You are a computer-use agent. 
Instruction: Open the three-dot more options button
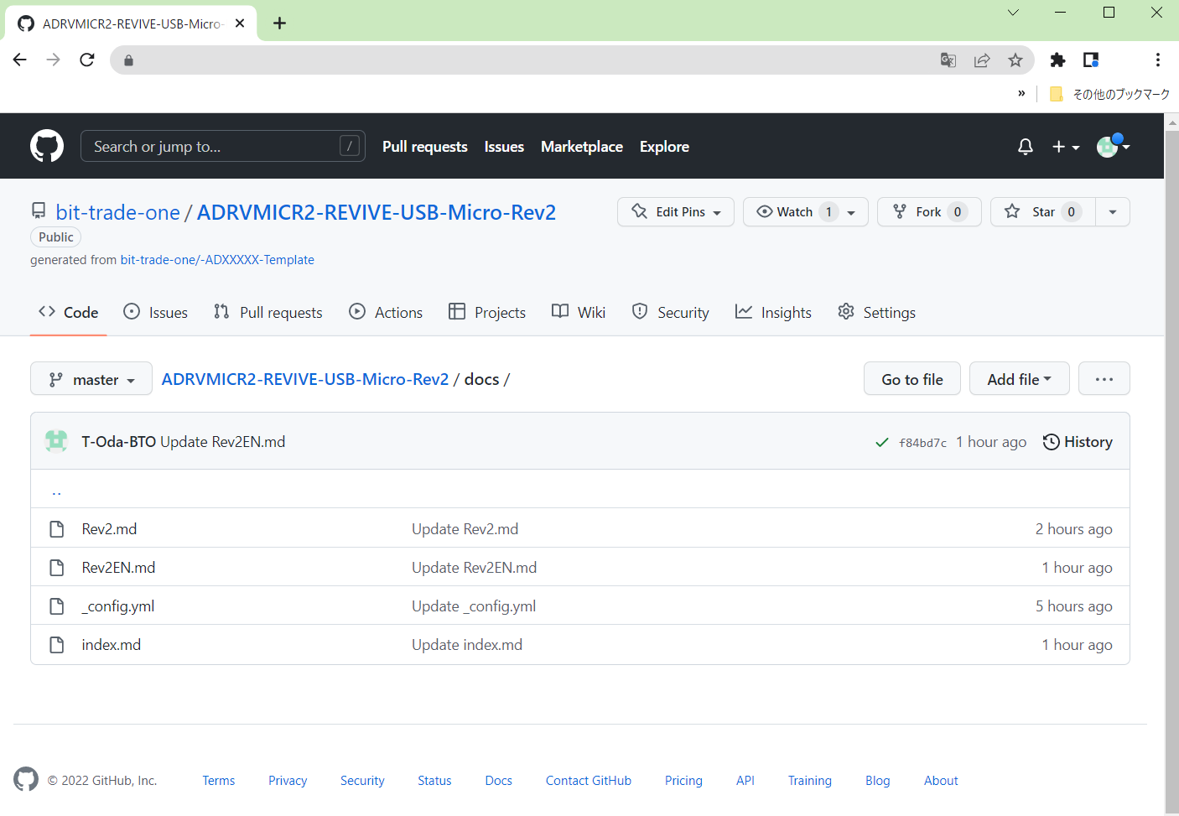coord(1104,379)
